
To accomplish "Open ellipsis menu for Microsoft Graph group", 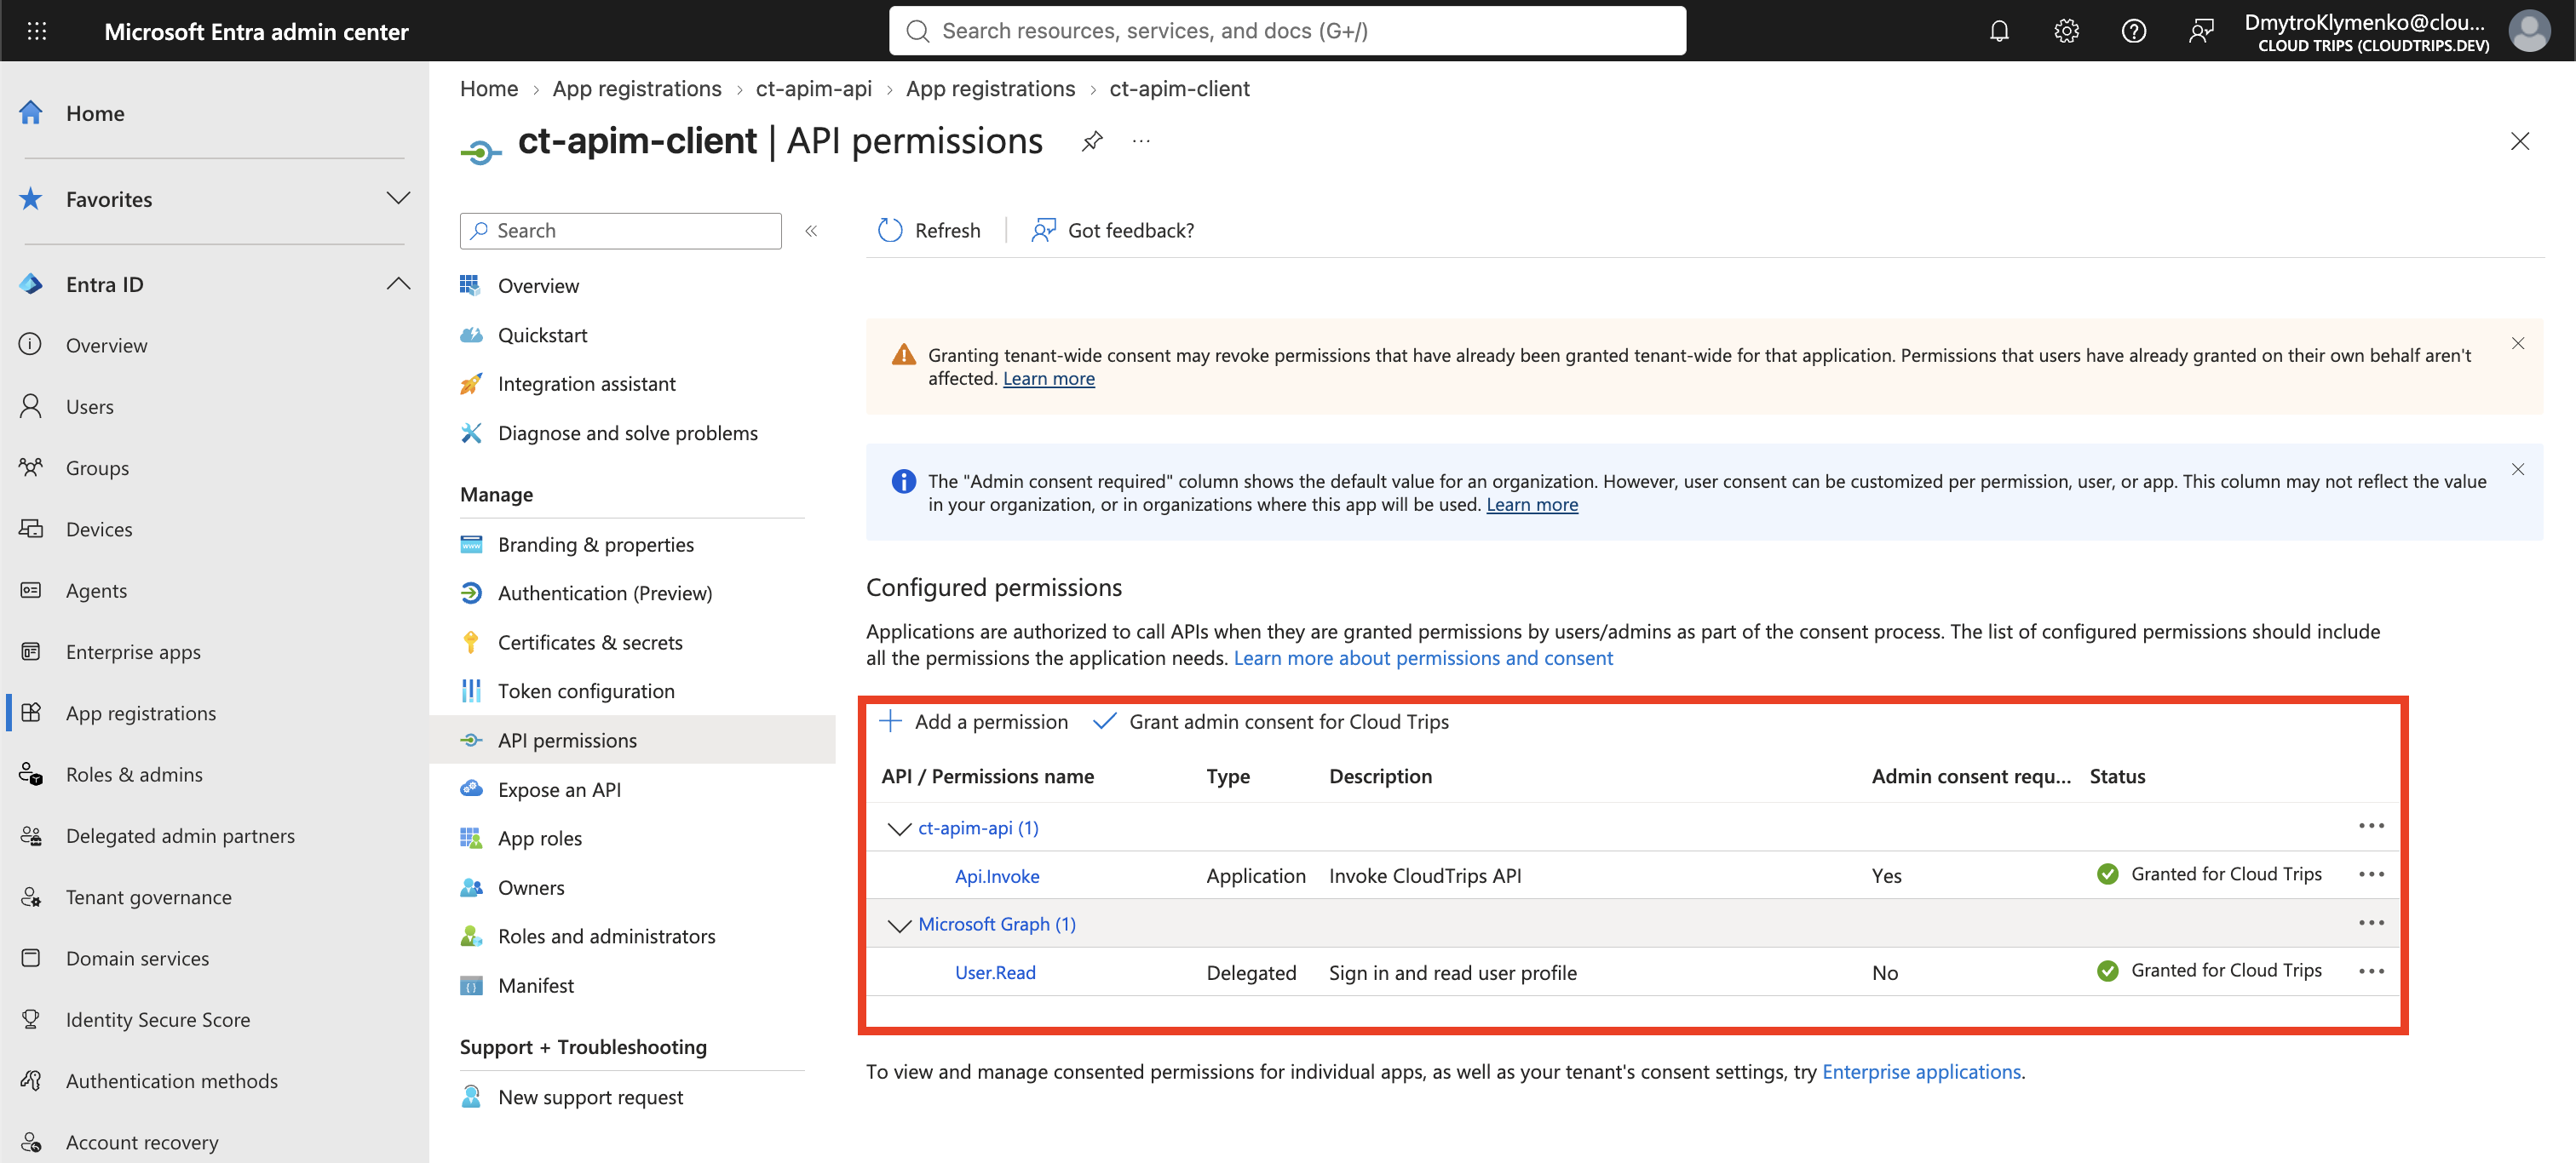I will click(x=2371, y=923).
